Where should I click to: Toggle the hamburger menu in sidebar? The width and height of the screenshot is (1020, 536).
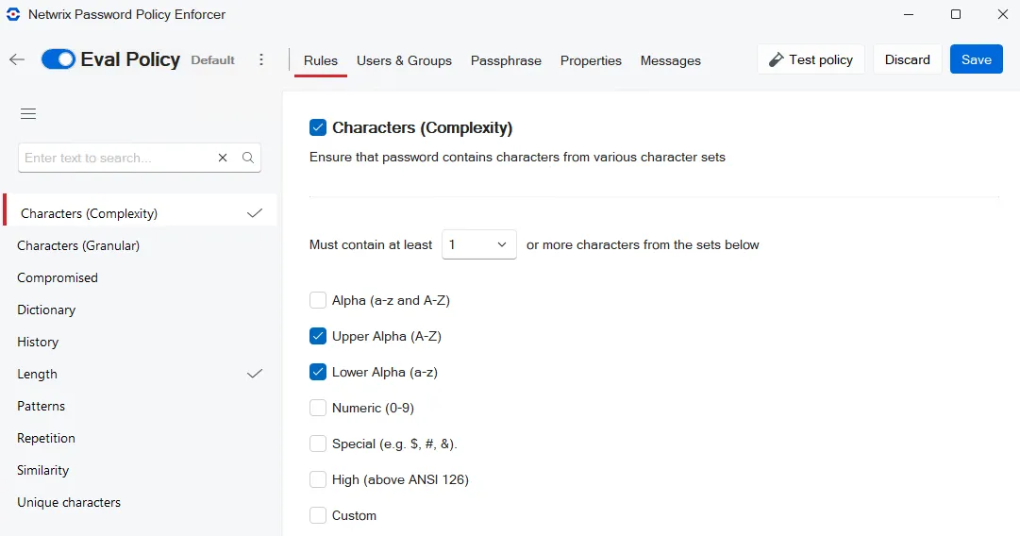click(28, 114)
